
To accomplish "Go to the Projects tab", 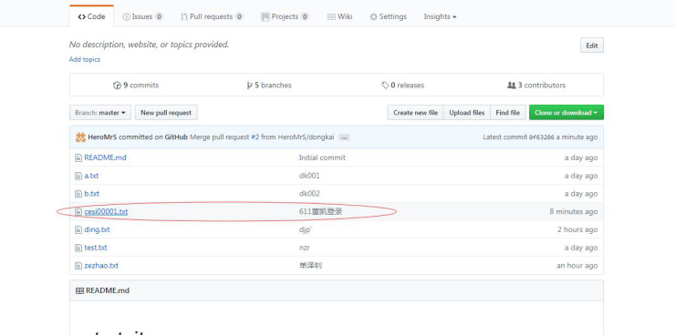I will pyautogui.click(x=285, y=16).
